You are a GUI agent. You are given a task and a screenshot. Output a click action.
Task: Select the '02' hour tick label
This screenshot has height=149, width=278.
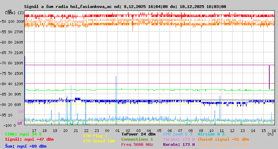128,131
